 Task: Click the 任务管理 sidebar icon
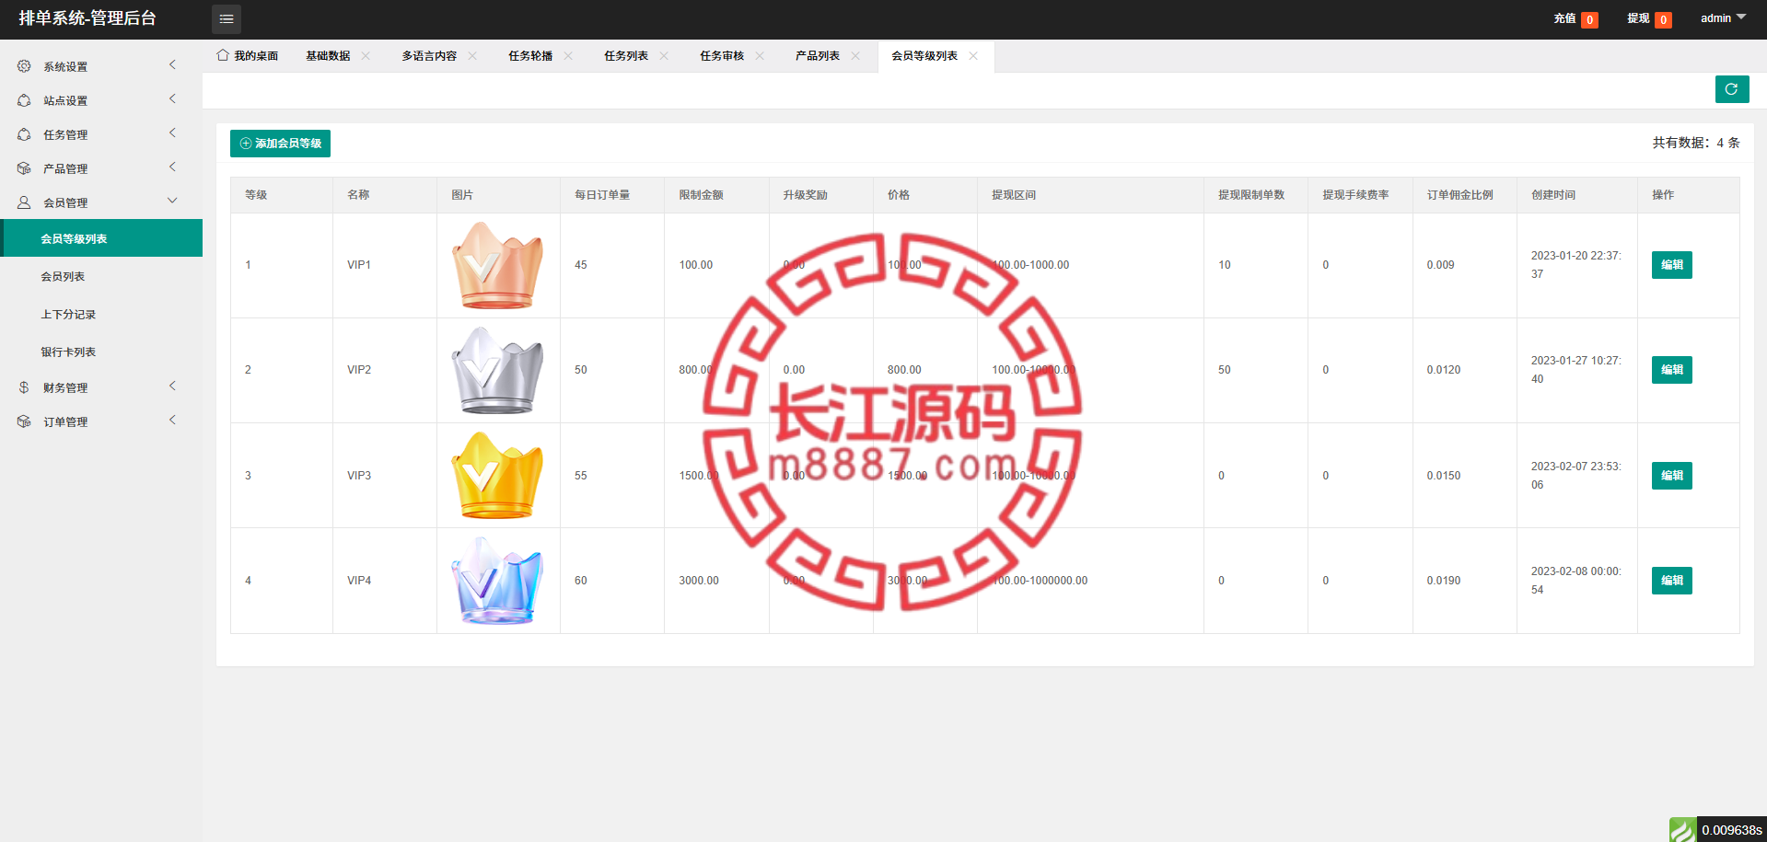click(x=24, y=134)
